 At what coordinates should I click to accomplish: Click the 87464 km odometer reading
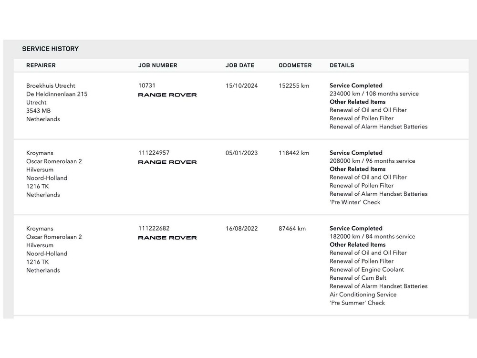click(x=292, y=229)
